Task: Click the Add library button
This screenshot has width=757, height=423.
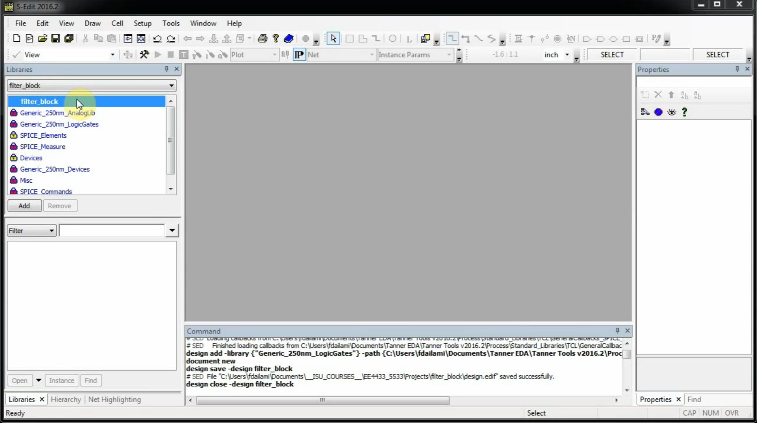Action: [24, 205]
